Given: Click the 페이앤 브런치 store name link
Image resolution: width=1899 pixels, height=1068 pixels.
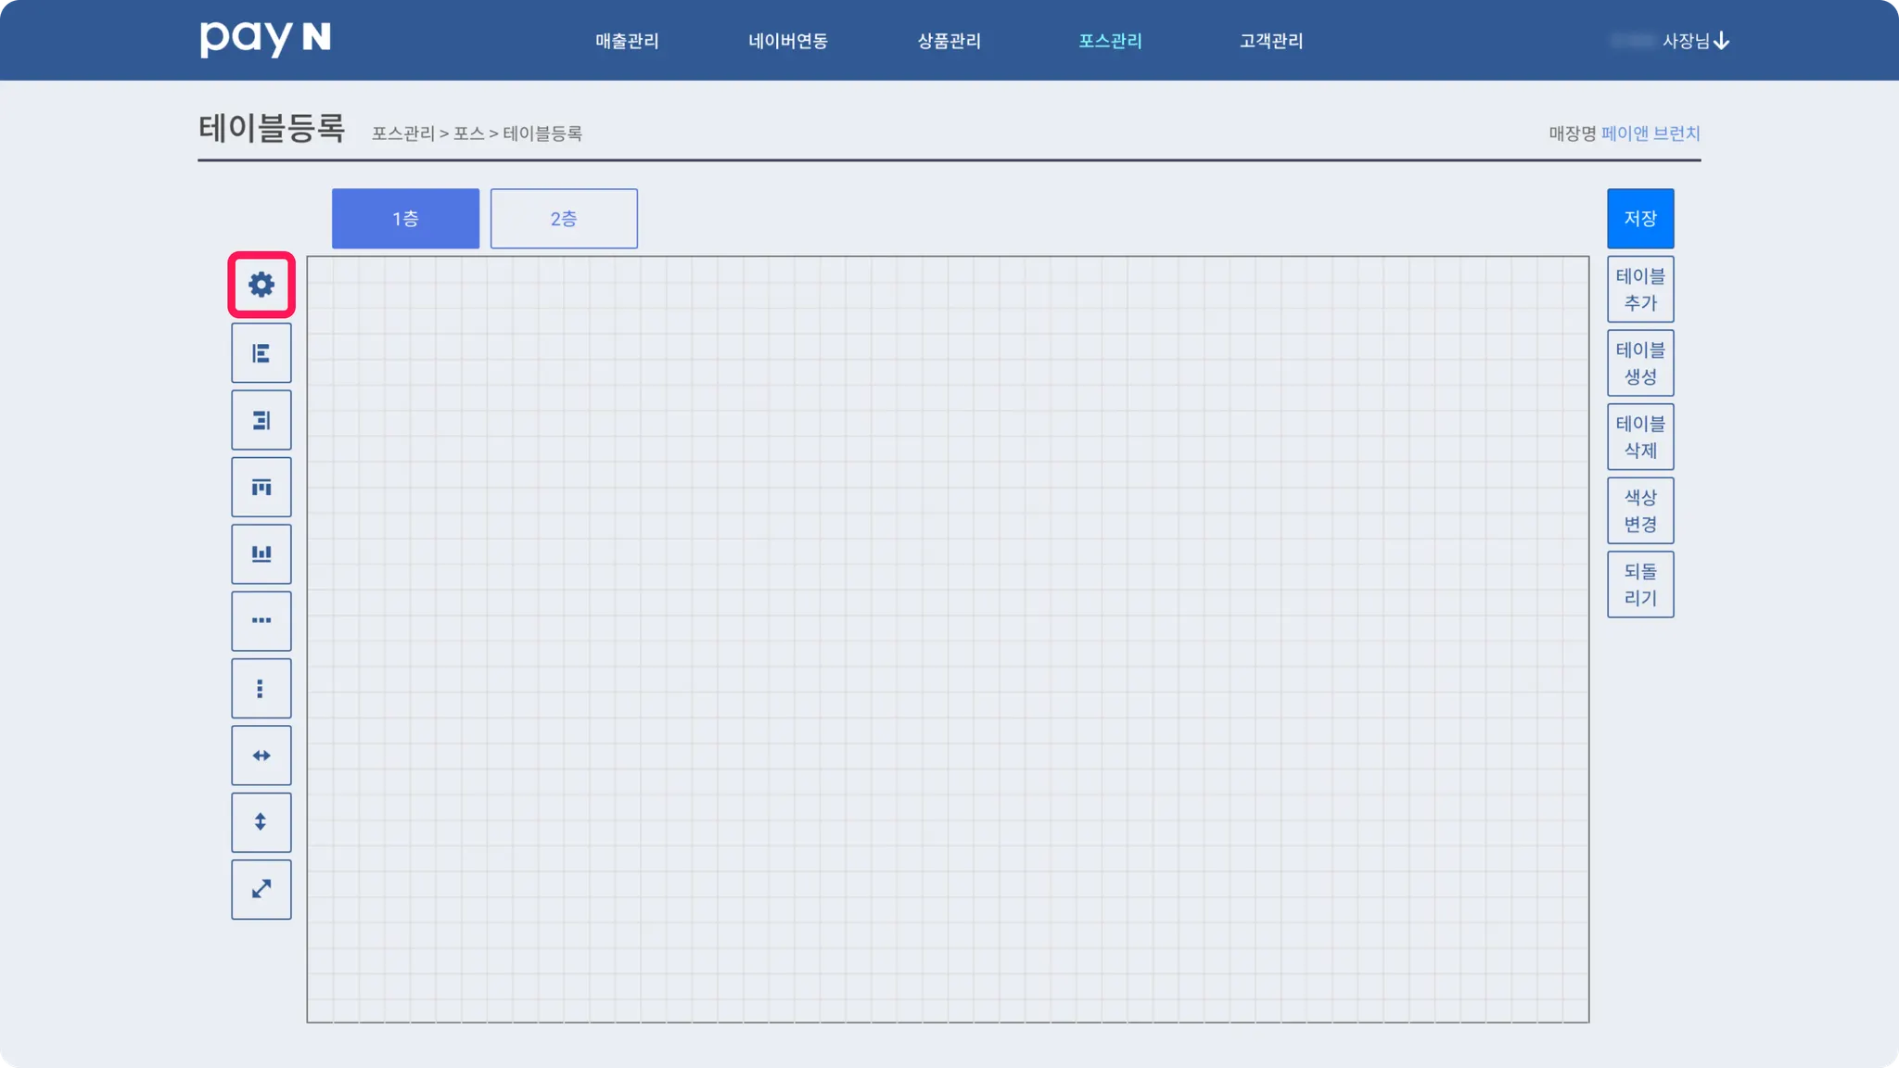Looking at the screenshot, I should click(1650, 133).
